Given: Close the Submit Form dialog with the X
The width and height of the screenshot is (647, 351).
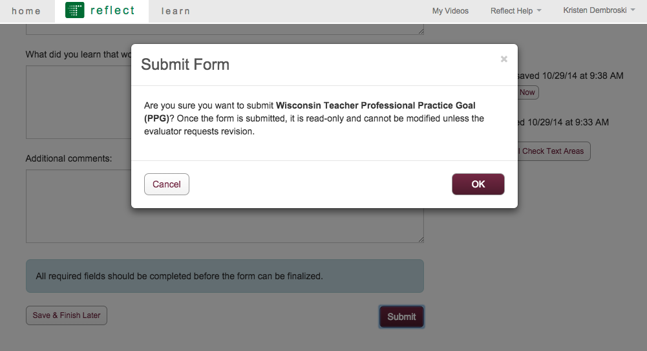Looking at the screenshot, I should coord(504,59).
